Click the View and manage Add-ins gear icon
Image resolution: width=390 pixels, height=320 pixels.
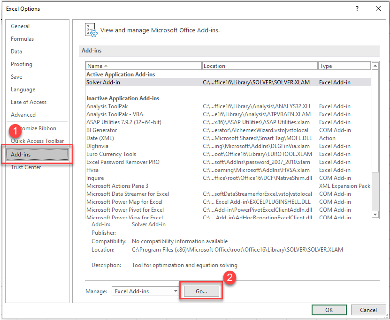click(91, 29)
